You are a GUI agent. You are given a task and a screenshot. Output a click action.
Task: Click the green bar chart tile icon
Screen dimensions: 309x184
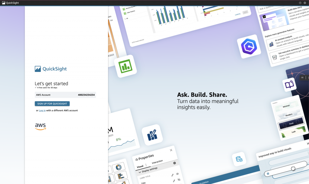click(125, 66)
